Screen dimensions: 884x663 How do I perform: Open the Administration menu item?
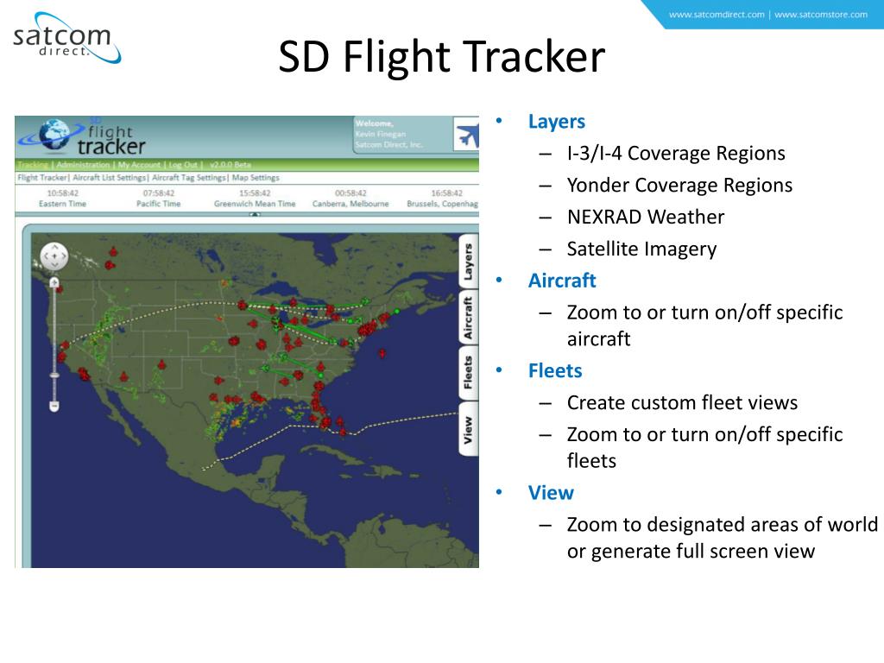click(x=83, y=165)
